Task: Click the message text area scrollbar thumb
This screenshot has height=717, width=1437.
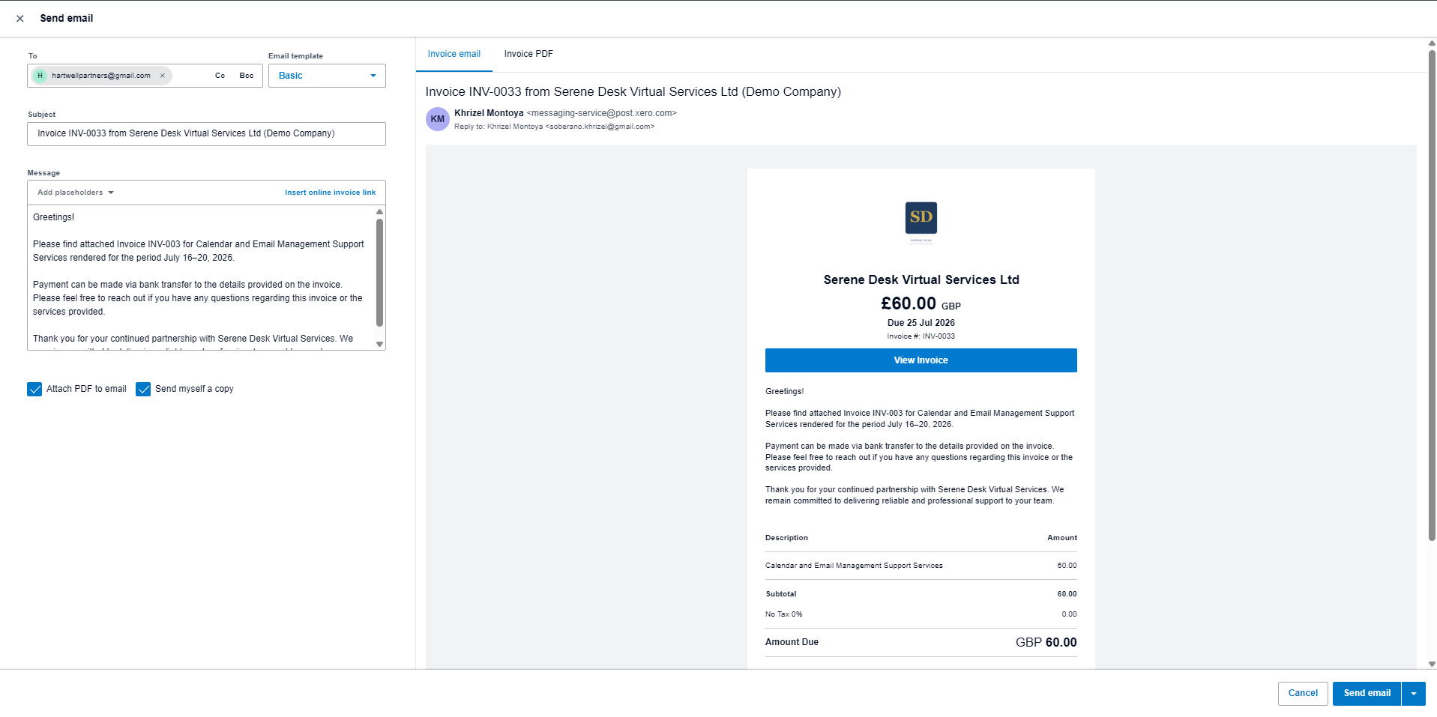Action: [379, 273]
